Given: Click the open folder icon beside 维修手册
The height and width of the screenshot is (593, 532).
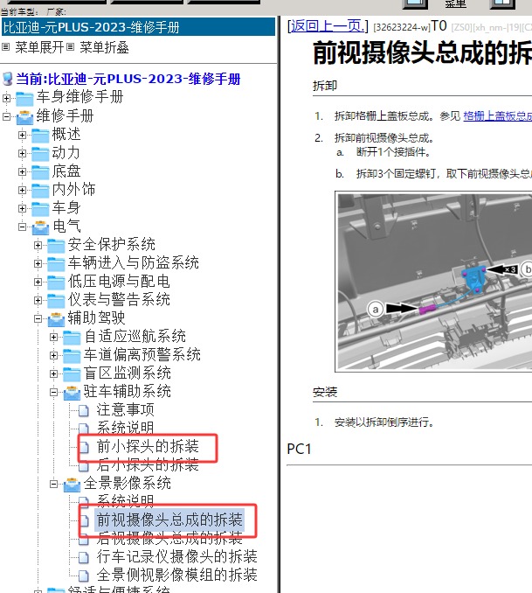Looking at the screenshot, I should pyautogui.click(x=24, y=117).
